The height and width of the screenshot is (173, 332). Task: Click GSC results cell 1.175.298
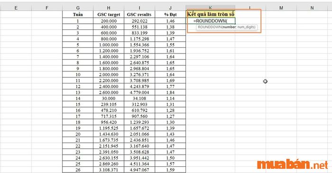click(x=139, y=39)
